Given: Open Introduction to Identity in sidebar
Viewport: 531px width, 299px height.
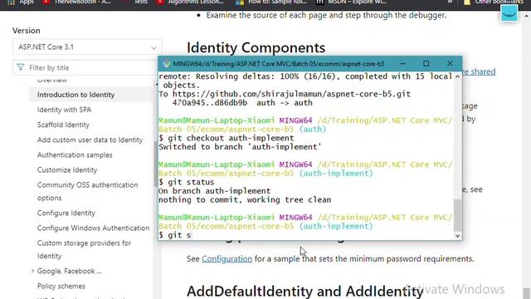Looking at the screenshot, I should pyautogui.click(x=76, y=95).
